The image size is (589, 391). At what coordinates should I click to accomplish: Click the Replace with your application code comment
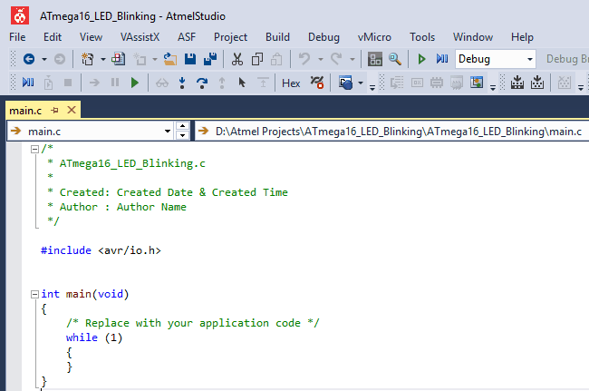tap(193, 323)
